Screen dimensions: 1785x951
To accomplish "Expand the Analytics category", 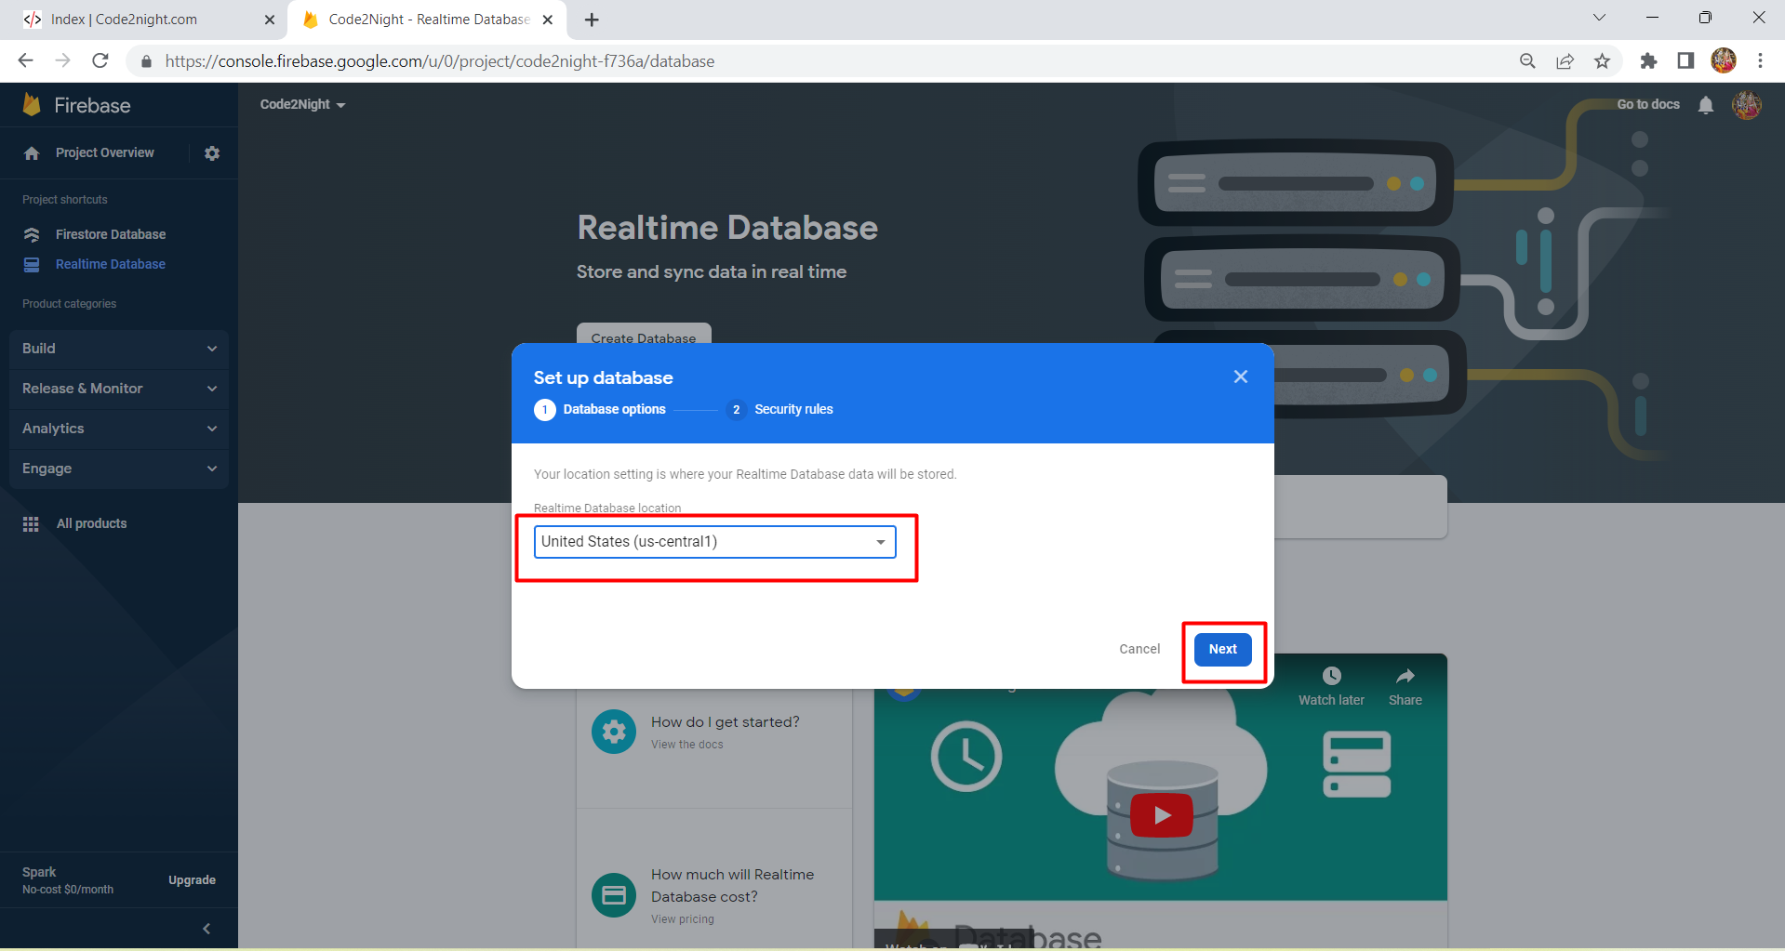I will point(119,429).
